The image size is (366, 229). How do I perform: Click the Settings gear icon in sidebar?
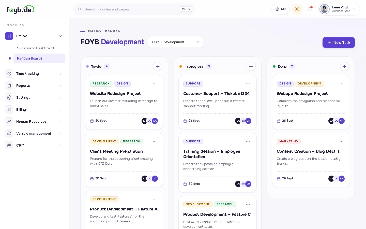point(9,97)
